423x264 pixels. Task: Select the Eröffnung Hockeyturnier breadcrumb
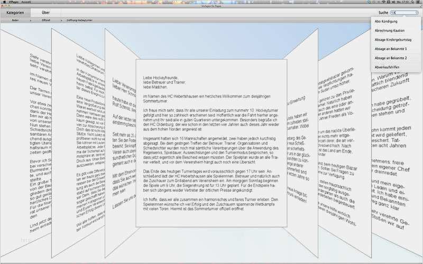(x=79, y=20)
